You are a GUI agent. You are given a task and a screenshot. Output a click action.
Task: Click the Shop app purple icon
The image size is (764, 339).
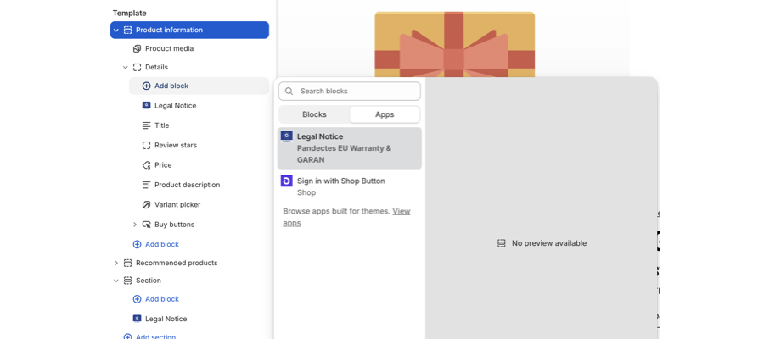(287, 181)
